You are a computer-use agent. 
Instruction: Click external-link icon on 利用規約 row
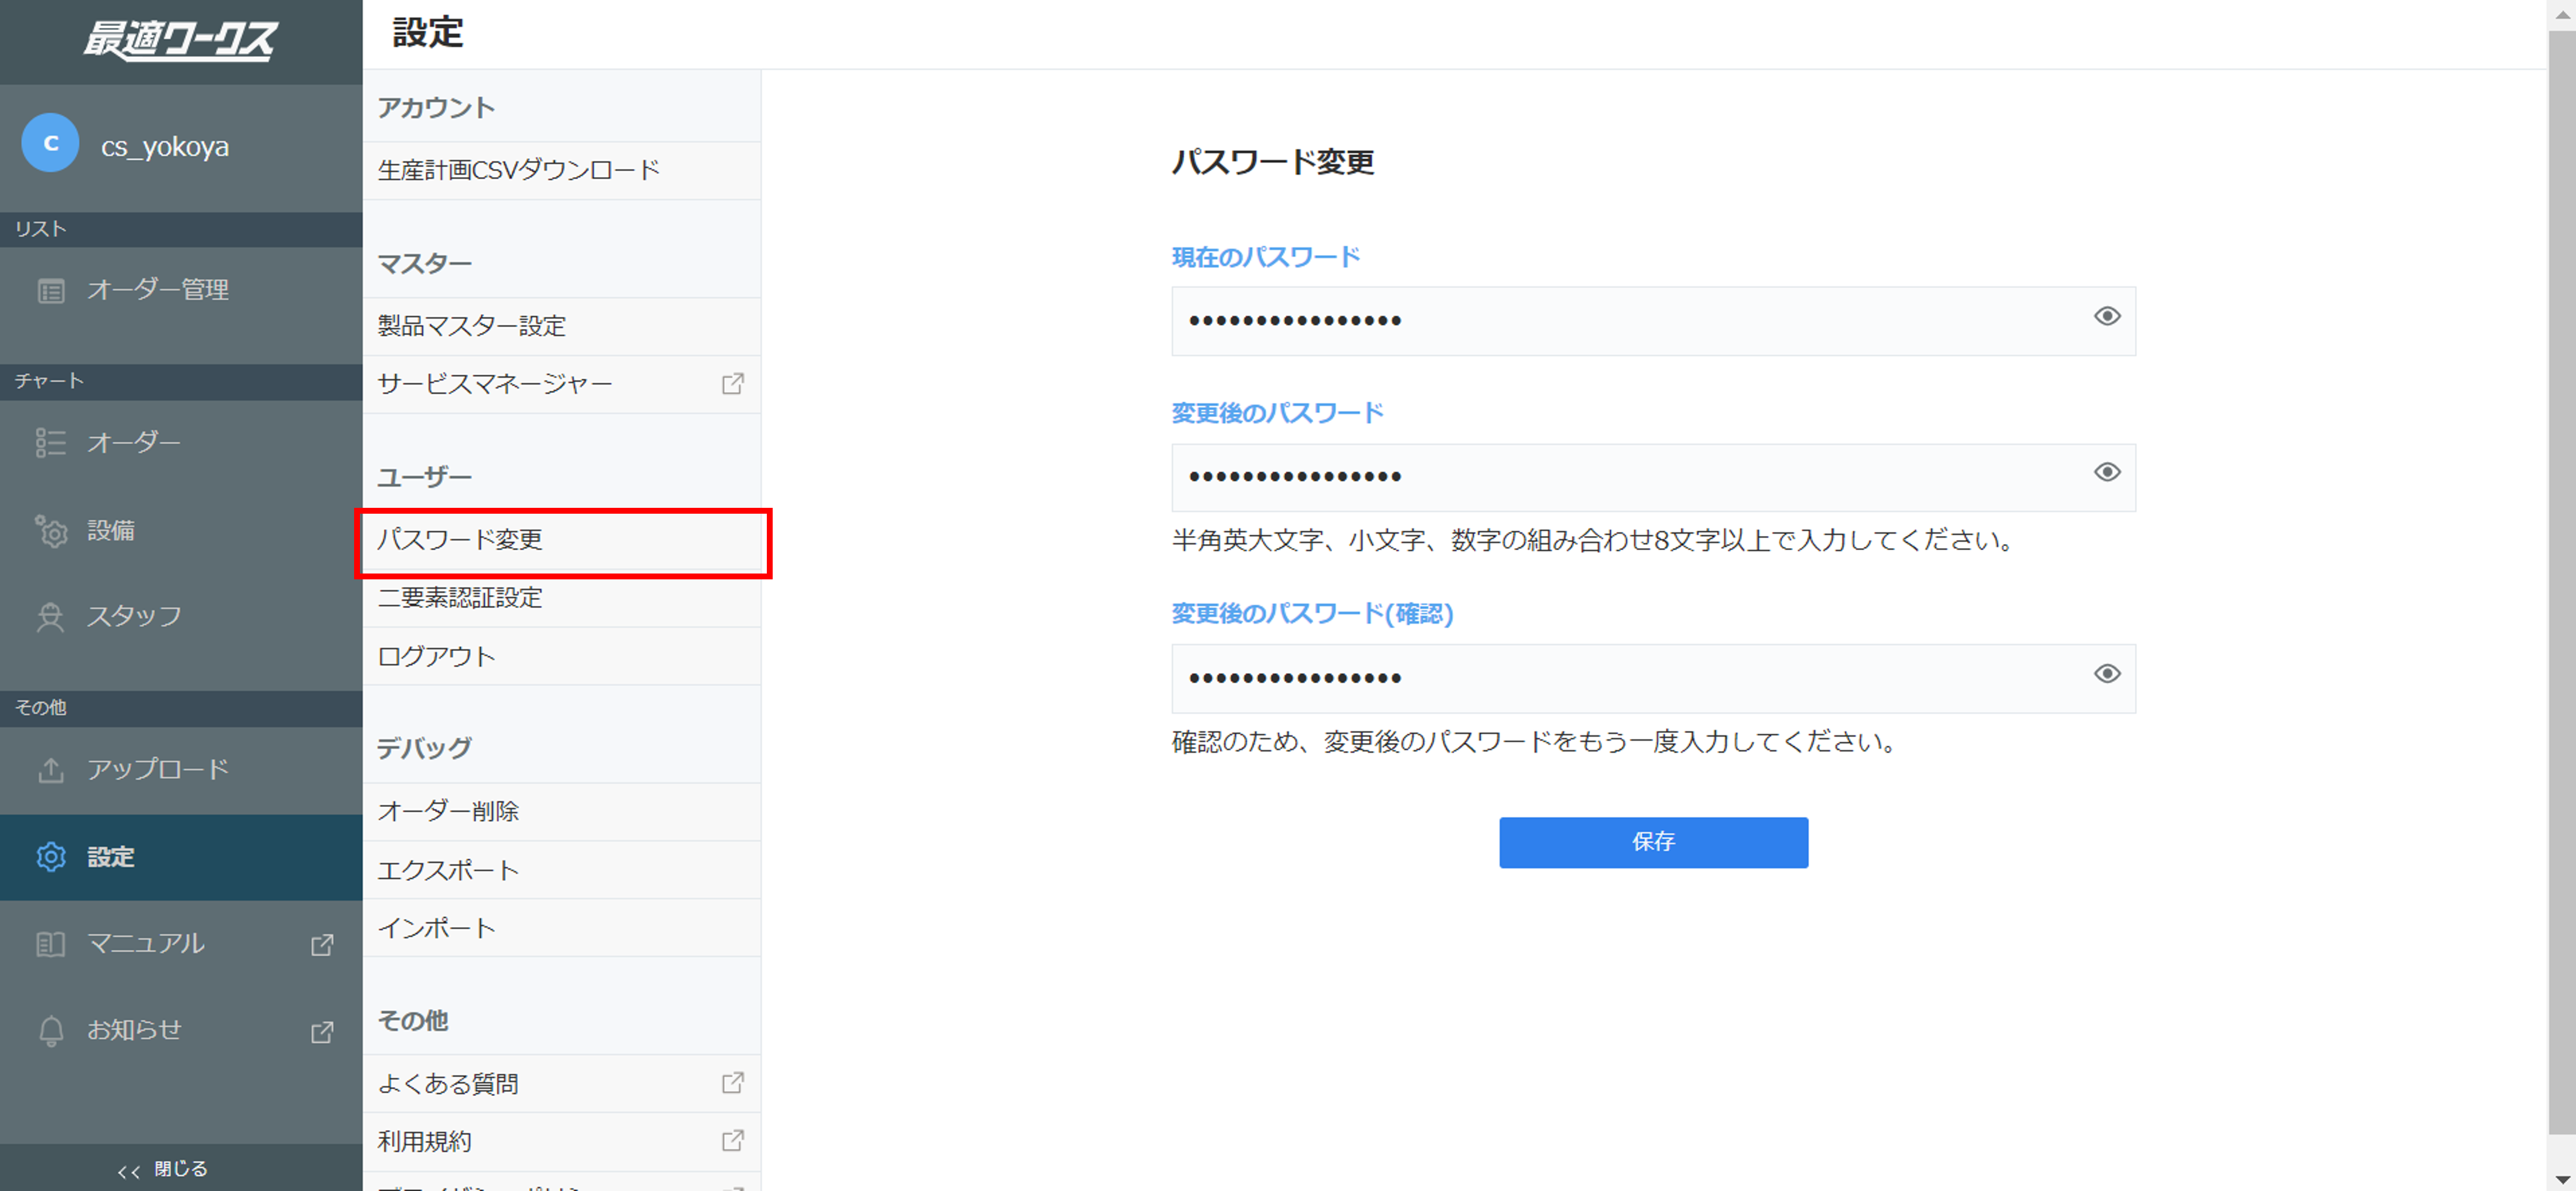[x=733, y=1141]
